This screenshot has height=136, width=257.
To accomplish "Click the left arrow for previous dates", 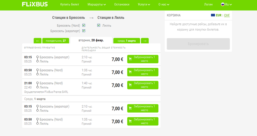I will pyautogui.click(x=37, y=41).
